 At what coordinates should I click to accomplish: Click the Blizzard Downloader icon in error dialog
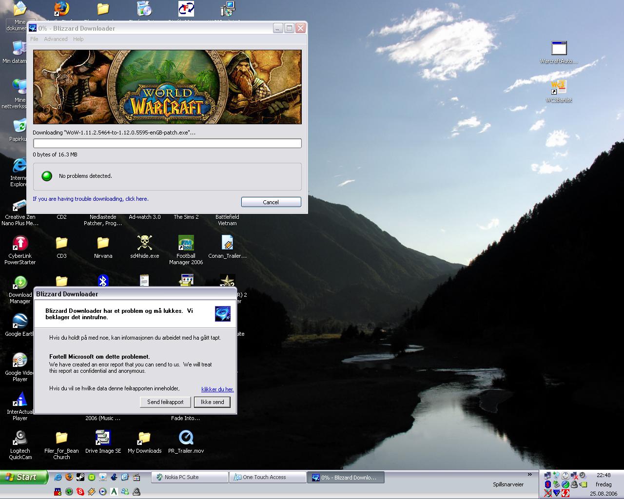coord(223,314)
